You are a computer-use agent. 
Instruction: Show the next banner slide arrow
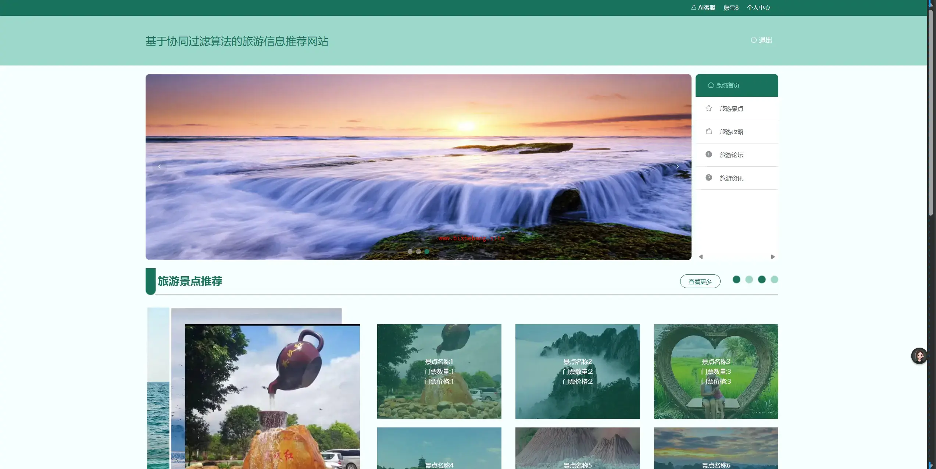677,167
